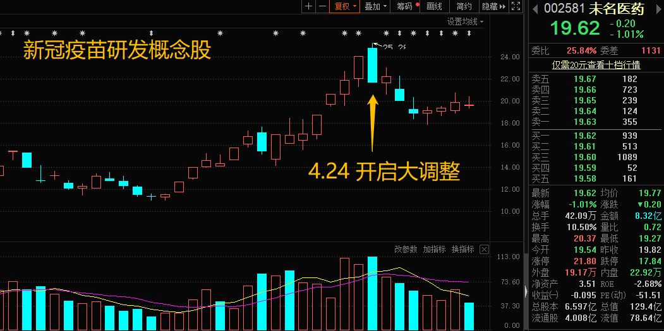
Task: Select the tallest cyan volume bar
Action: click(x=372, y=293)
